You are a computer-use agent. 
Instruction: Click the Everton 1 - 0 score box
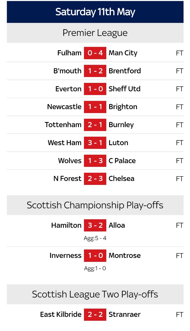pyautogui.click(x=95, y=89)
